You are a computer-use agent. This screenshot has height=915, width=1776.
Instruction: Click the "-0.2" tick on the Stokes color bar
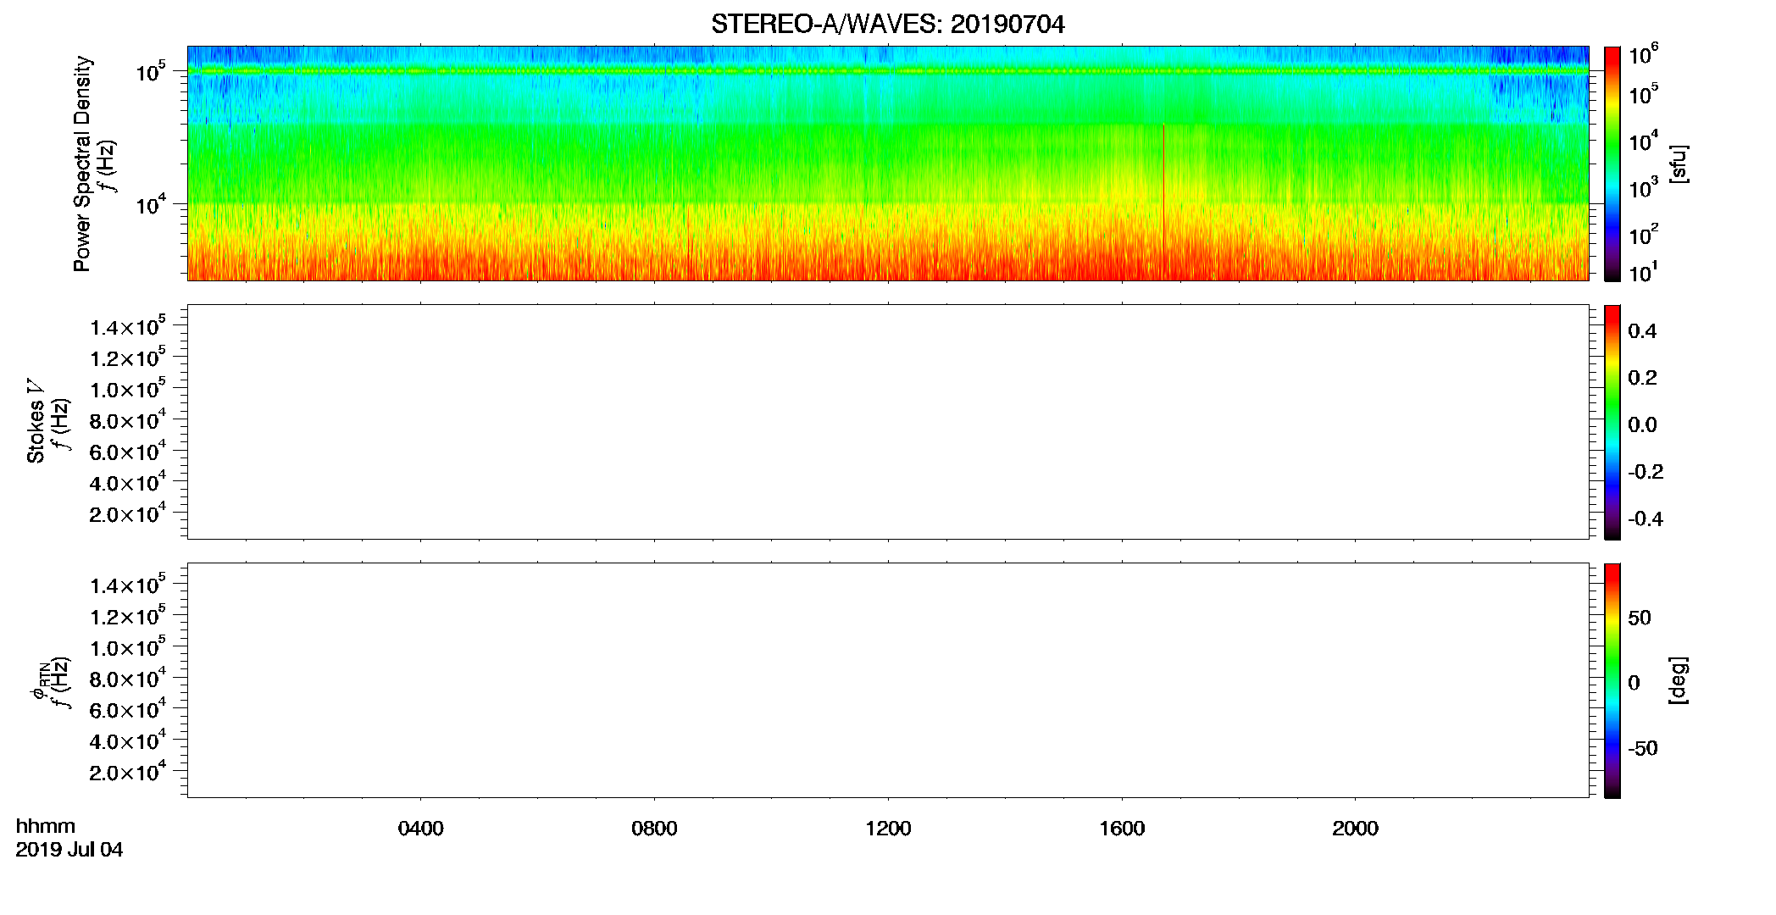click(1646, 472)
